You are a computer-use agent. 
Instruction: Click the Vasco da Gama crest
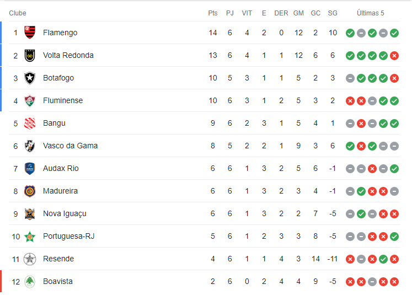tap(30, 146)
